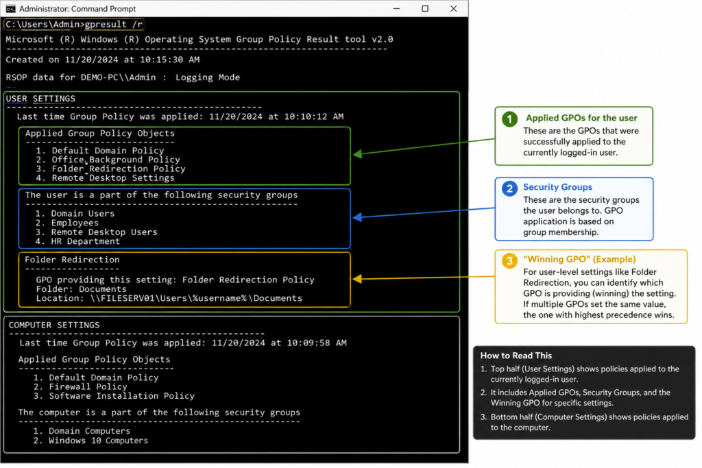Click the 'How to Read This' heading
This screenshot has width=702, height=468.
(516, 356)
